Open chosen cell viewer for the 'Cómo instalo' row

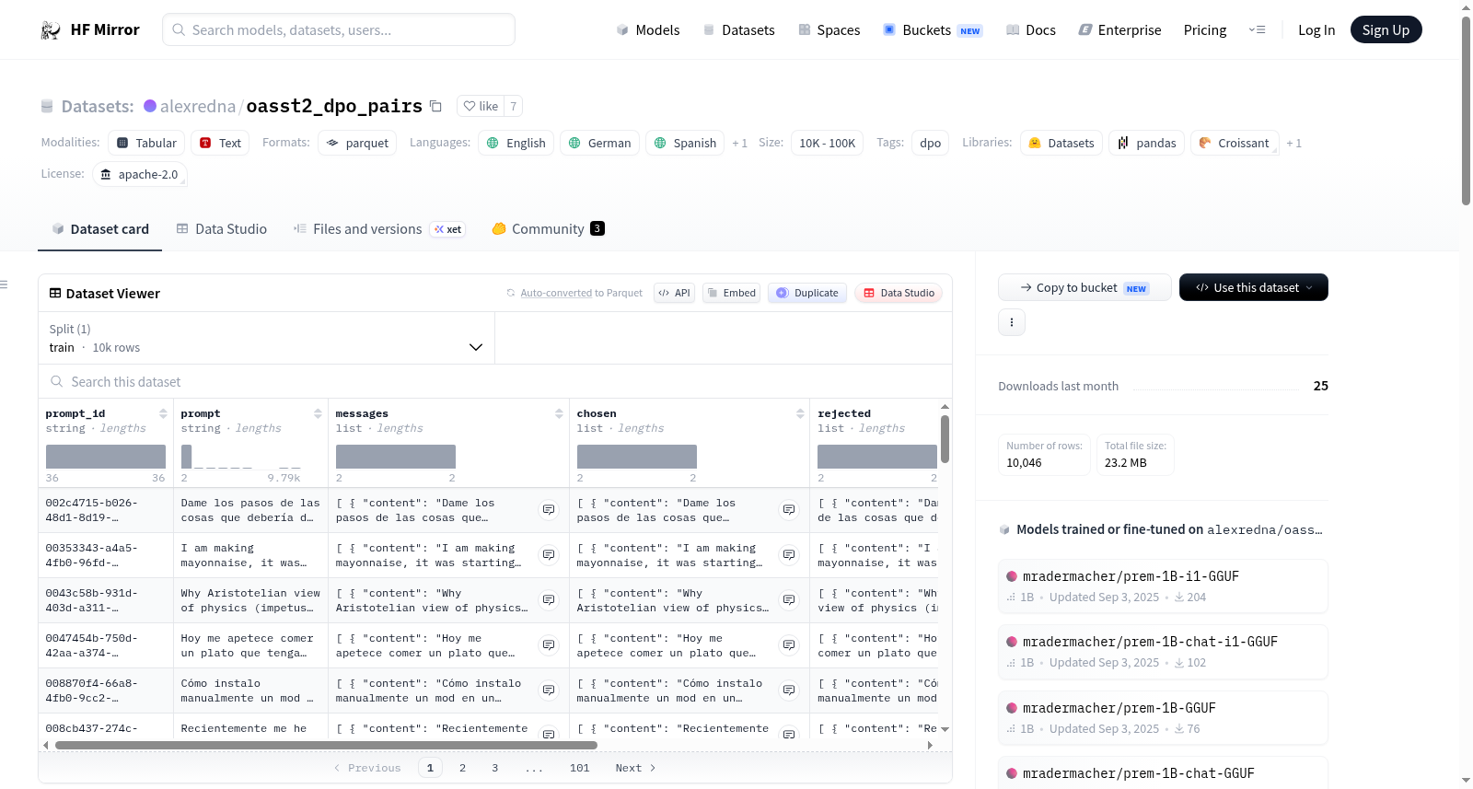tap(789, 690)
